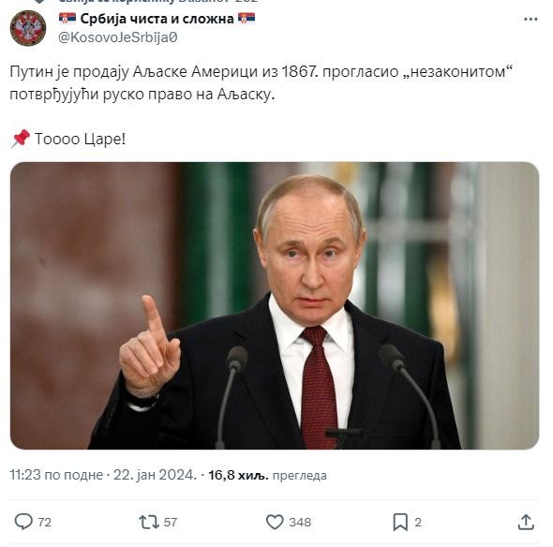This screenshot has width=553, height=547.
Task: Click the share upload icon
Action: click(x=526, y=522)
